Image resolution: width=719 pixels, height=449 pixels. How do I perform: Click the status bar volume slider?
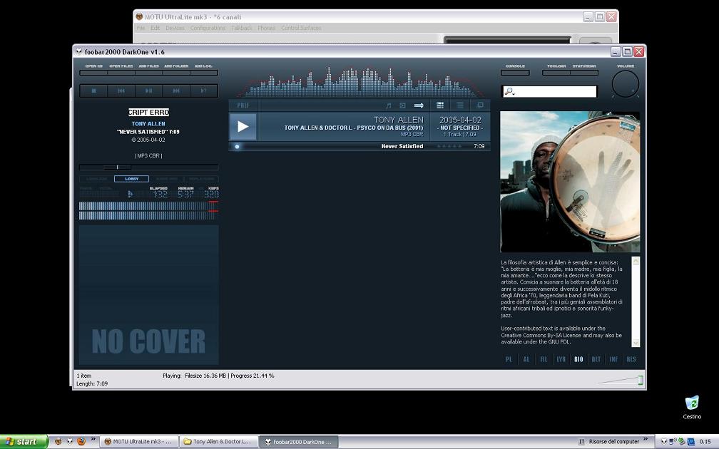[x=621, y=380]
